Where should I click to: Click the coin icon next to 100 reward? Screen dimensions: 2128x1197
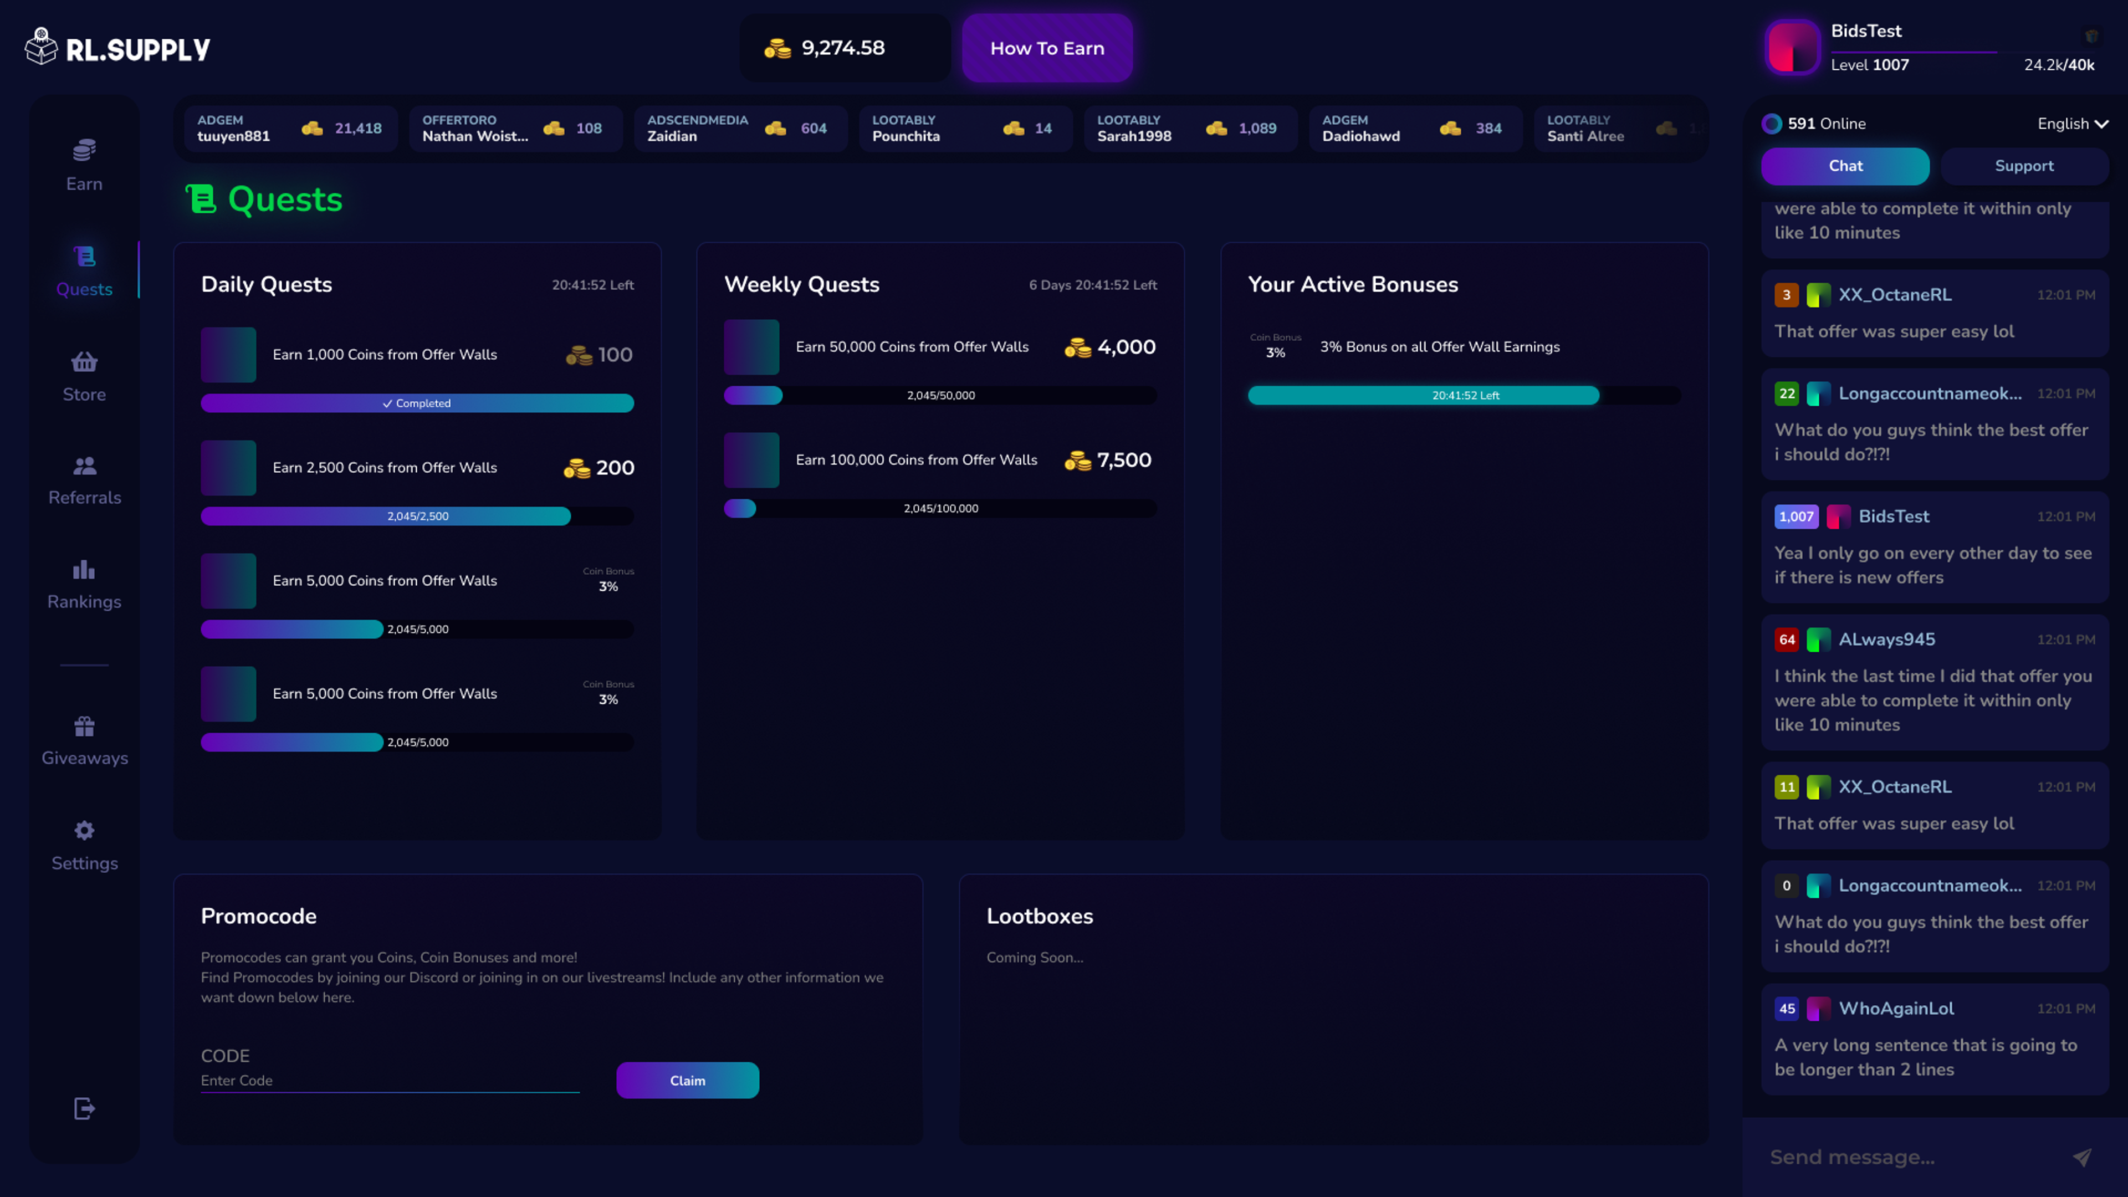coord(579,355)
